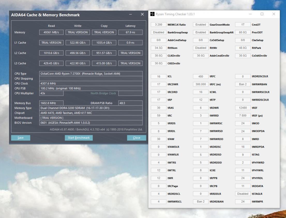Click the tRFC (ns) value 300,000

(201, 84)
